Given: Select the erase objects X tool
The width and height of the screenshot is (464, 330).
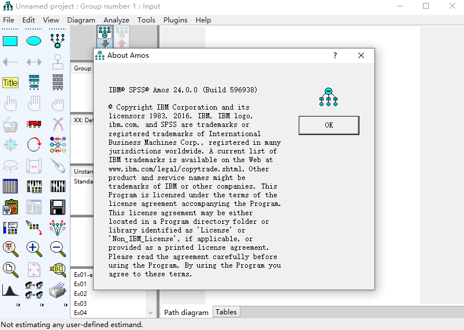Looking at the screenshot, I should pyautogui.click(x=58, y=124).
